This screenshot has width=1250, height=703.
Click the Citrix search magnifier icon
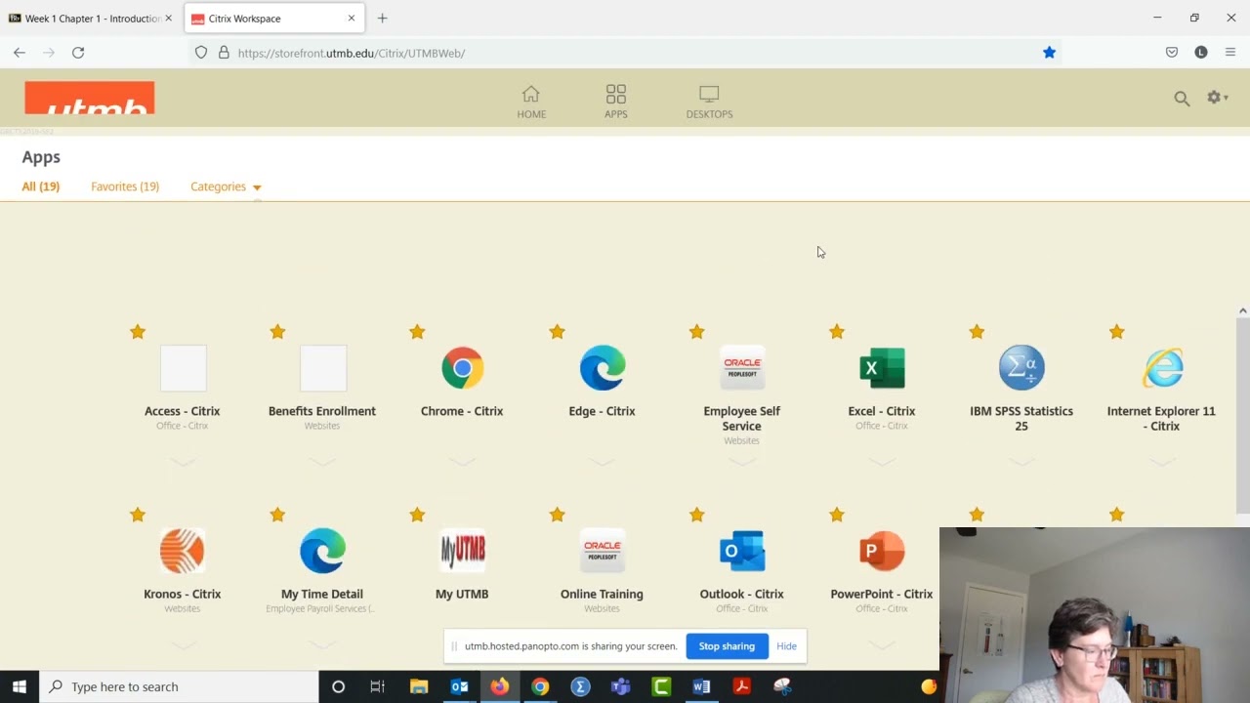click(1182, 98)
